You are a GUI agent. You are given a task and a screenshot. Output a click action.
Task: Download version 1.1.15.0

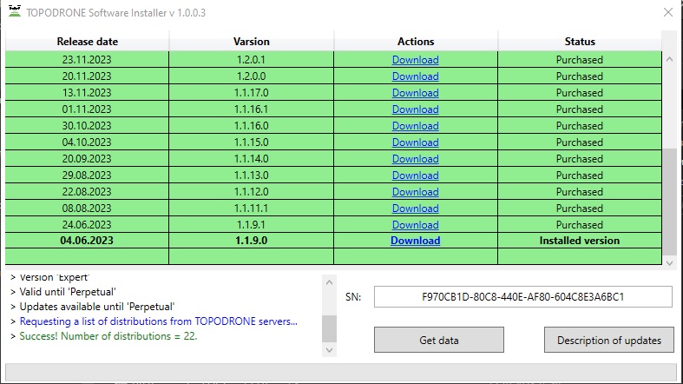tap(415, 142)
